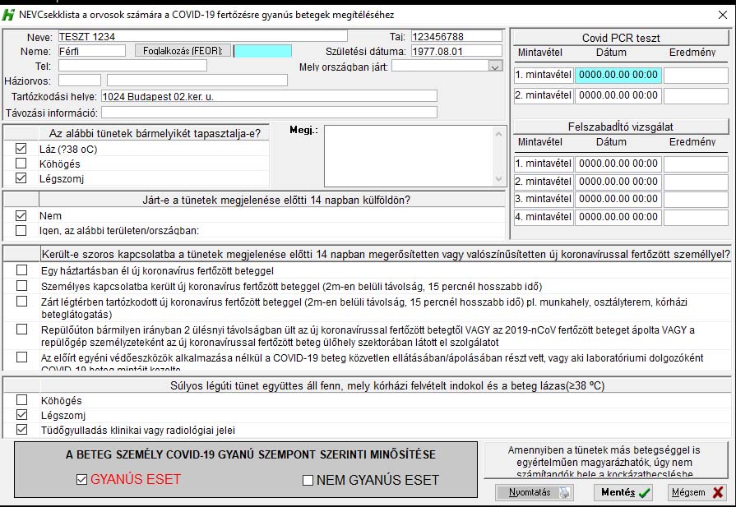
Task: Check 'Személyes kapcsolatba került' contact option
Action: pyautogui.click(x=21, y=286)
